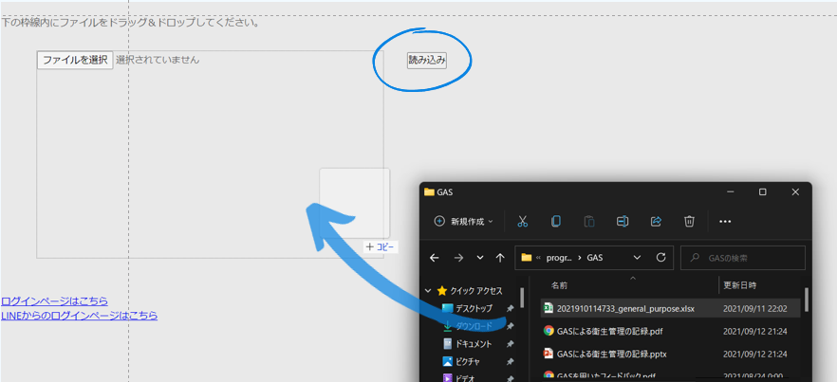
Task: Expand the address bar history dropdown
Action: 636,257
